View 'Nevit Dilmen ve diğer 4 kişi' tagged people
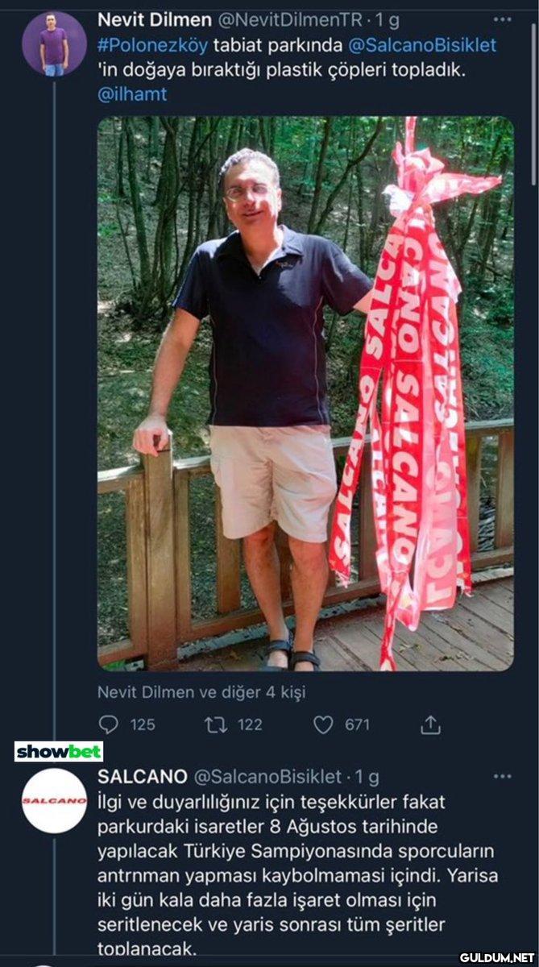Screen dimensions: 539x967 (x=201, y=691)
